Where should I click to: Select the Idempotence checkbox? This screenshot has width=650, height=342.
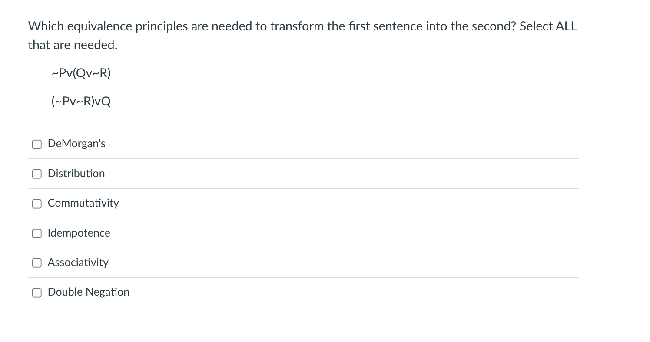point(37,233)
